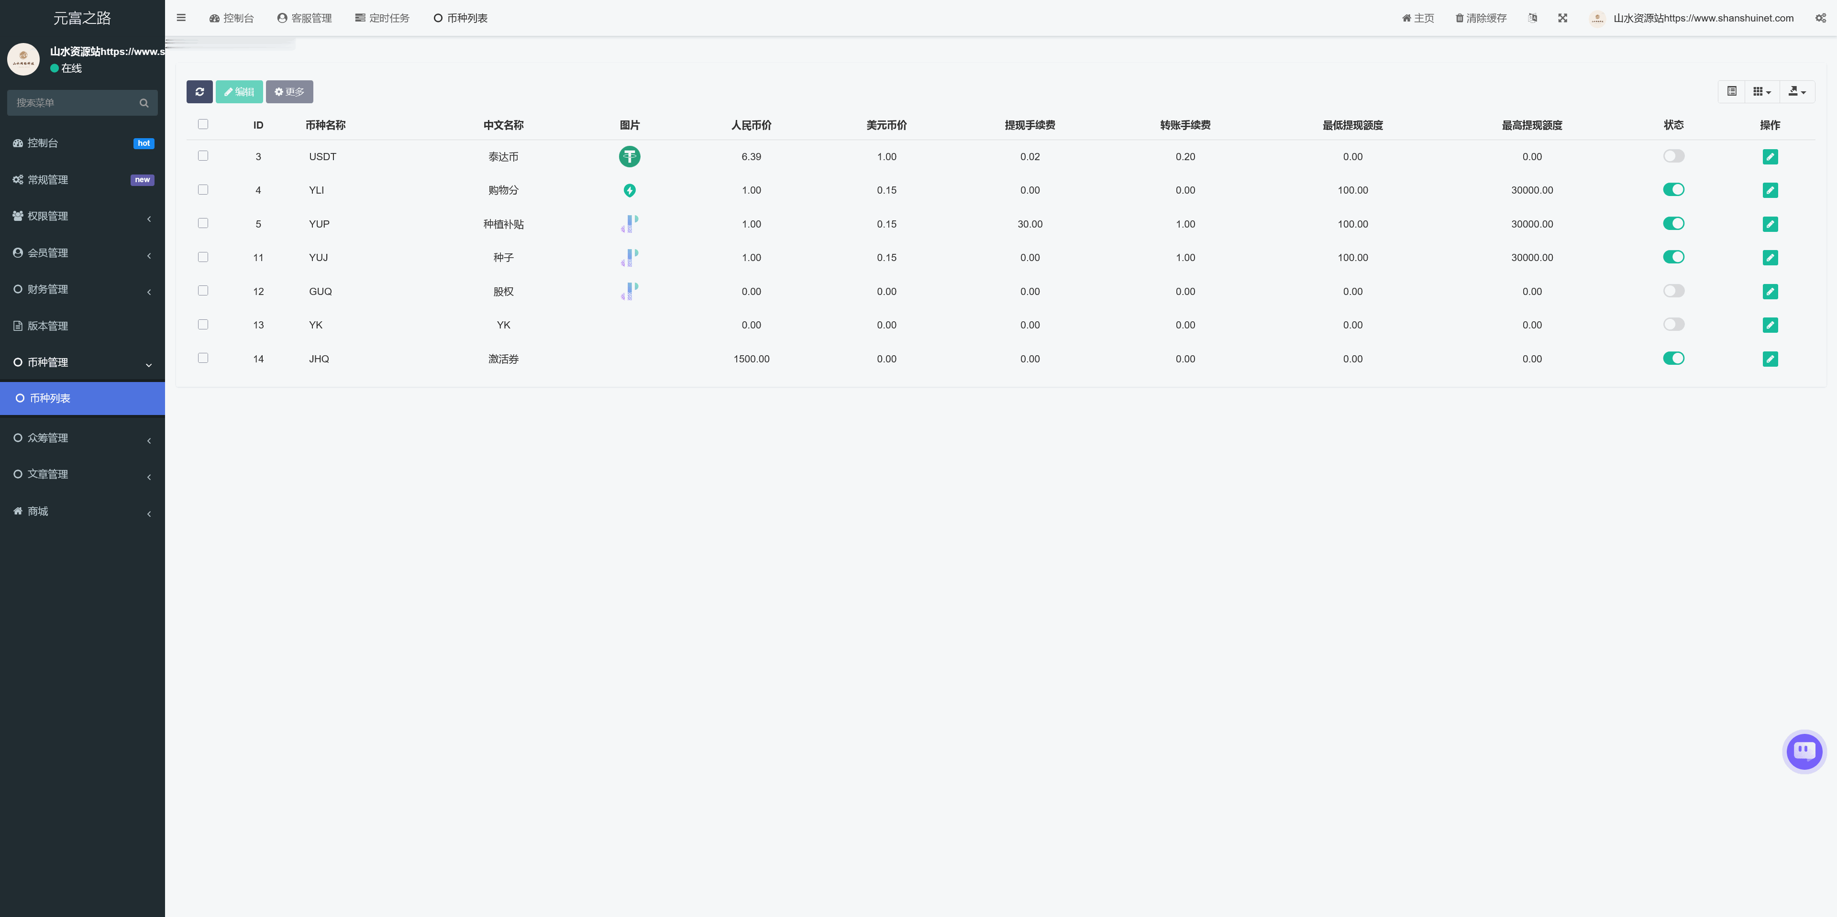Screen dimensions: 1837x917
Task: Enable the USDT status switch
Action: click(1673, 156)
